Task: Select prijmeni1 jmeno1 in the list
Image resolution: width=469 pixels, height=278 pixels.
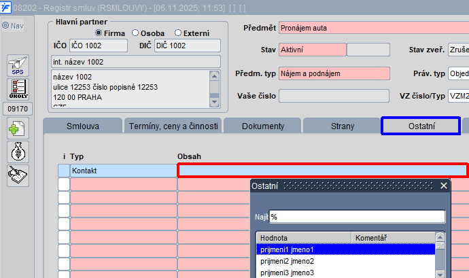Action: [345, 249]
